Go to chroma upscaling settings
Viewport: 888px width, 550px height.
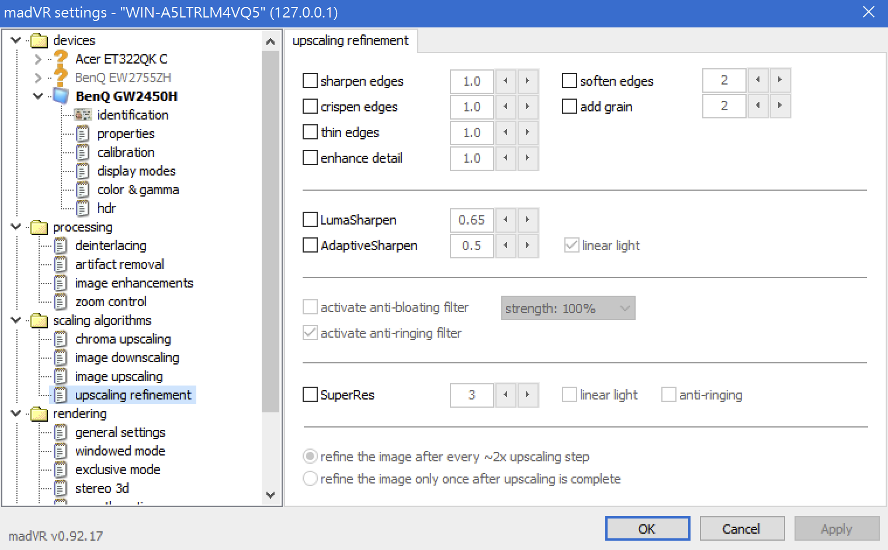tap(123, 339)
